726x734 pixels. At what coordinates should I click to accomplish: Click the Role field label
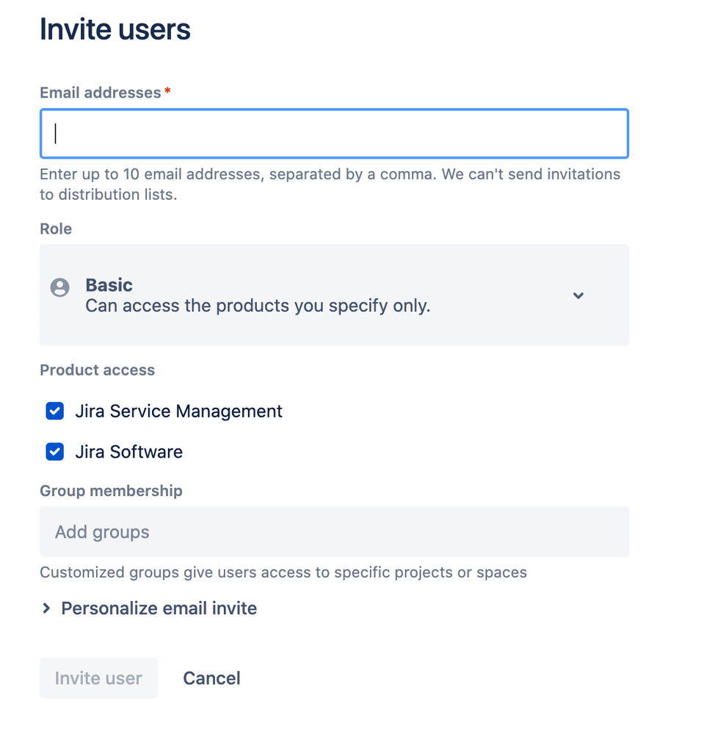[56, 229]
